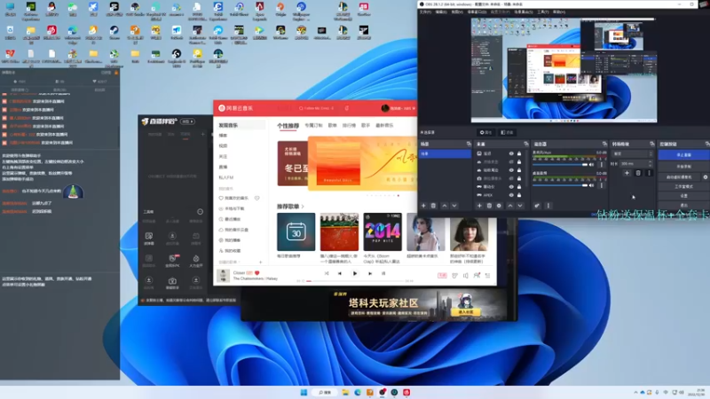The height and width of the screenshot is (399, 710).
Task: Remove selected scene with Scenes trash icon
Action: coord(433,206)
